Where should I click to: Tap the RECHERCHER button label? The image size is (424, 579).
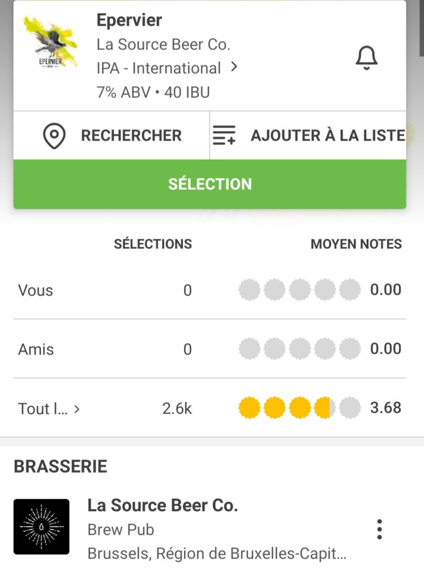pyautogui.click(x=131, y=136)
